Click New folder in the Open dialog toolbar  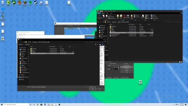(x=27, y=44)
